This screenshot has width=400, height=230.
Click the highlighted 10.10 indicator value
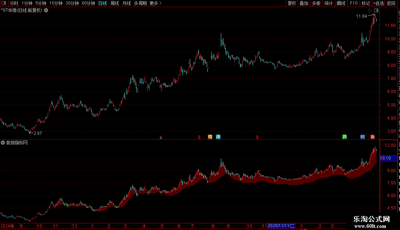(x=388, y=158)
